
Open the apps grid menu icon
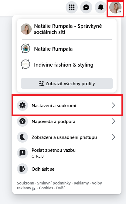72,7
